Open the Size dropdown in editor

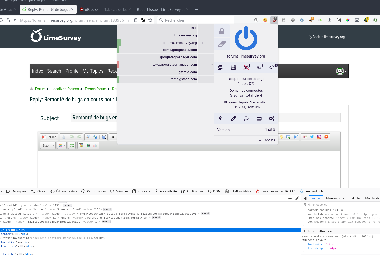[48, 146]
